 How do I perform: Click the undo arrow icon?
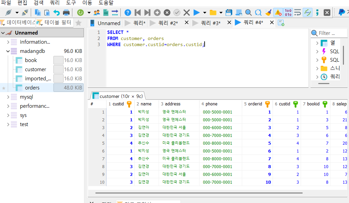56,13
